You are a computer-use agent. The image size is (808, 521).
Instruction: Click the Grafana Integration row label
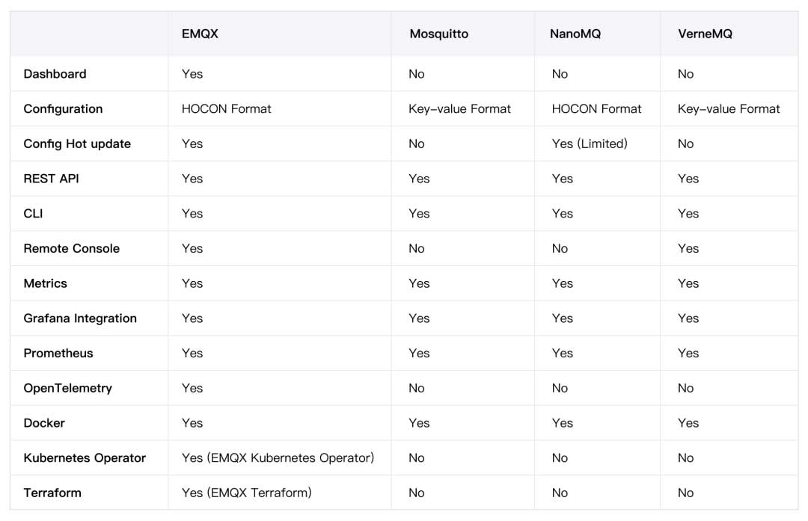(x=80, y=318)
